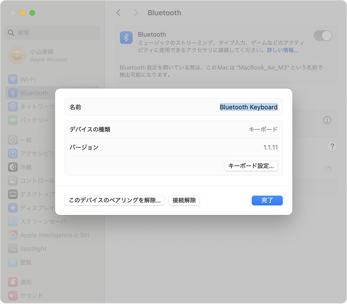Click このデバイスのペアリングを解除 button
Image resolution: width=347 pixels, height=304 pixels.
coord(115,200)
